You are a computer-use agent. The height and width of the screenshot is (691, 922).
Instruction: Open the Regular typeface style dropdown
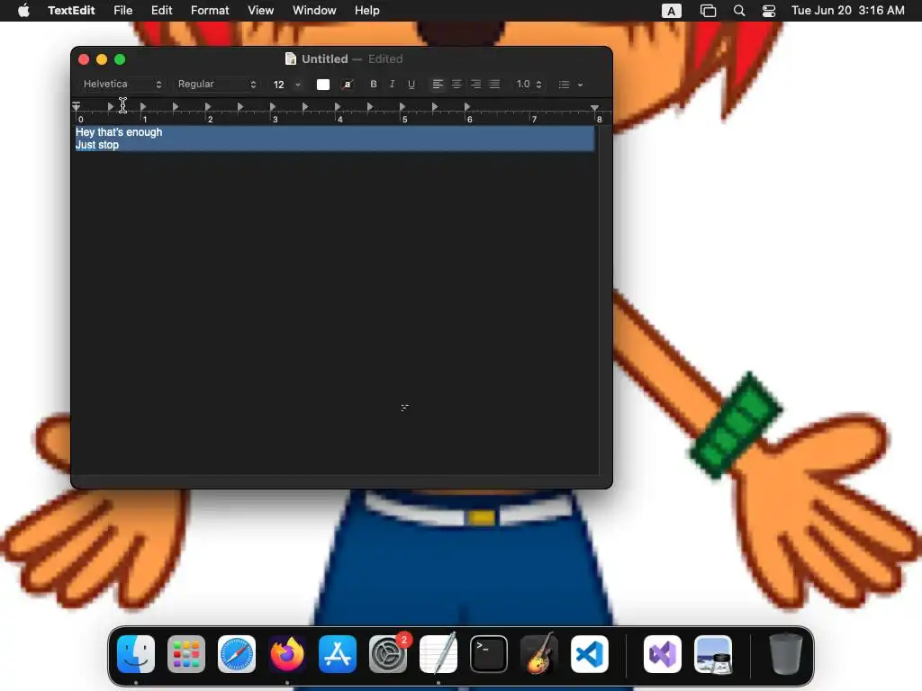pos(216,84)
